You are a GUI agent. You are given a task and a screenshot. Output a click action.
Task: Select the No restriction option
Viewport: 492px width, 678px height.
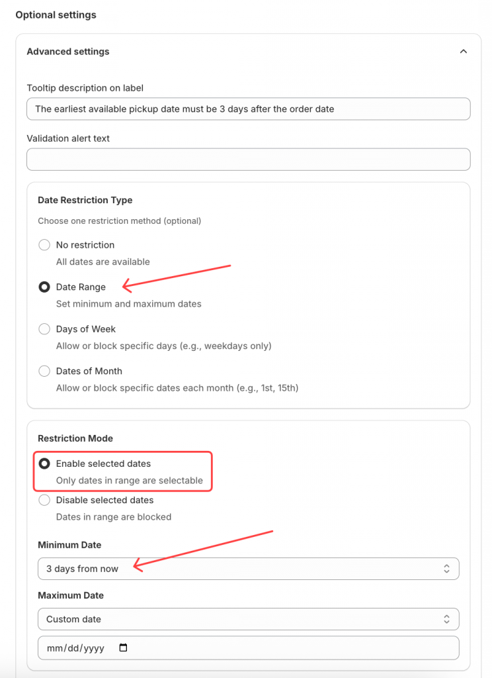tap(44, 244)
